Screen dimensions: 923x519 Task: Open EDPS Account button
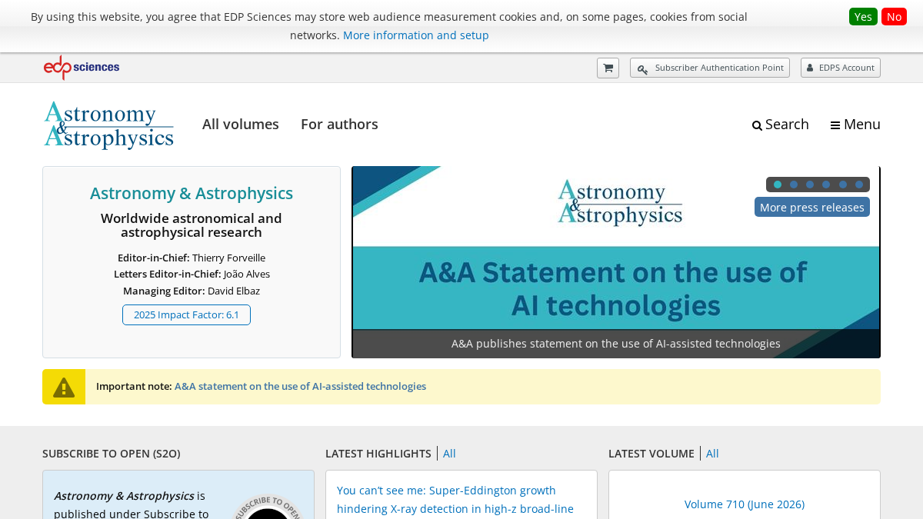(x=841, y=68)
